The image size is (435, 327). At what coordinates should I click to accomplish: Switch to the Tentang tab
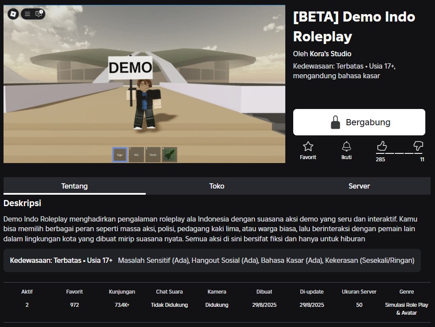point(74,186)
